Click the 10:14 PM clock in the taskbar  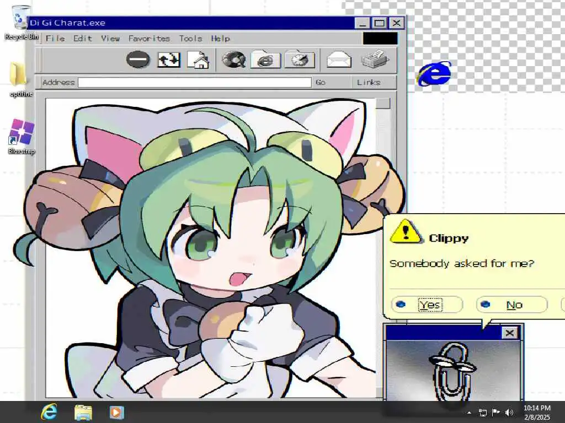(x=537, y=408)
